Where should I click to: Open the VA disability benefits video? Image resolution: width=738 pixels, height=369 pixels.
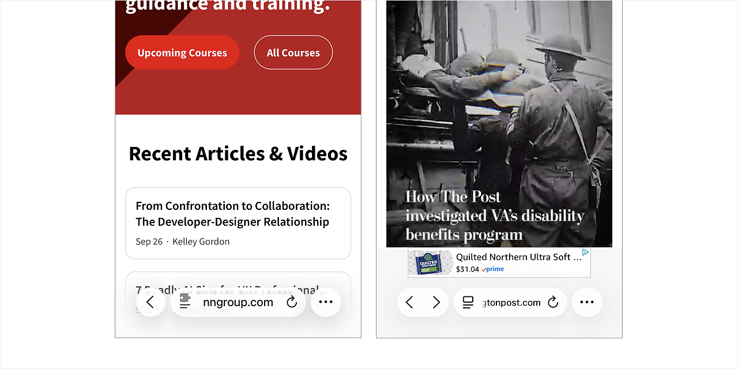(499, 123)
